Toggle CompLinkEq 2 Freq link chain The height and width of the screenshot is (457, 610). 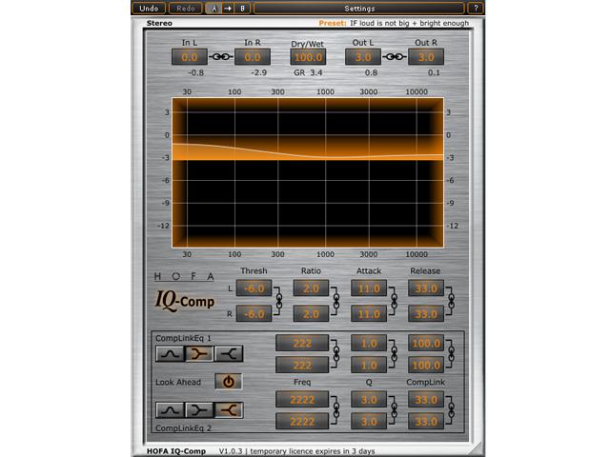(335, 410)
